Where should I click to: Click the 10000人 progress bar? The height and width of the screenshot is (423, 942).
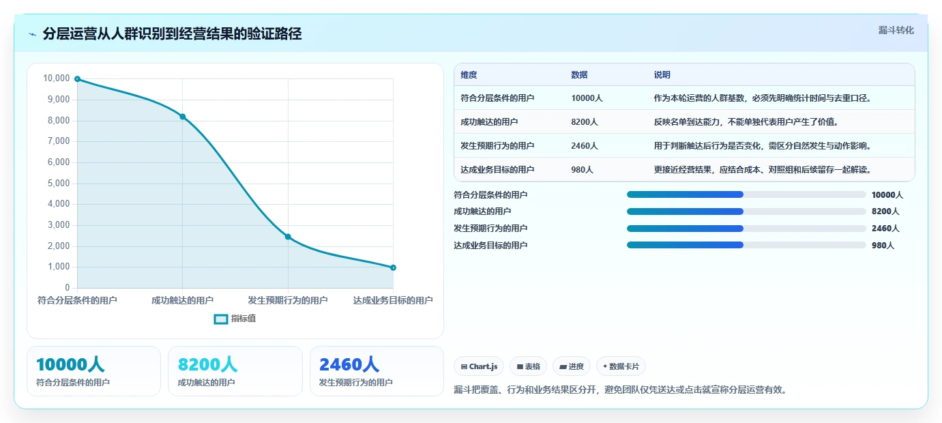tap(746, 195)
